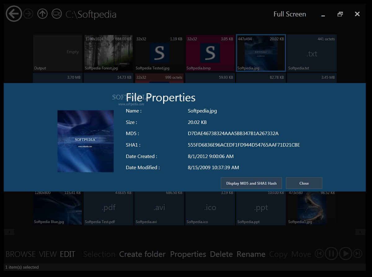Click the next track playback icon
The image size is (372, 277).
point(358,254)
